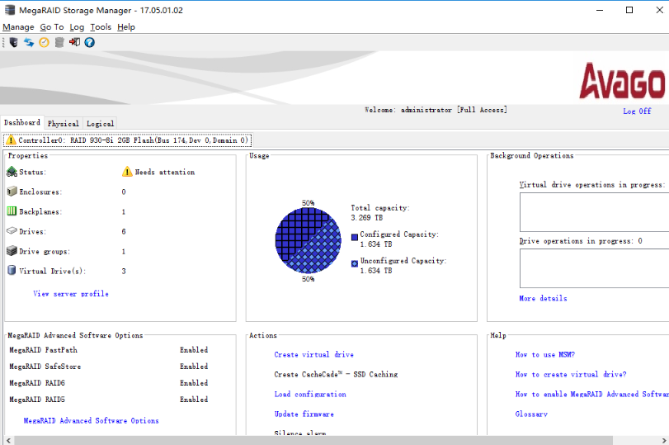Screen dimensions: 669x445
Task: Click the MegaRAID RAID6 label
Action: click(x=37, y=383)
